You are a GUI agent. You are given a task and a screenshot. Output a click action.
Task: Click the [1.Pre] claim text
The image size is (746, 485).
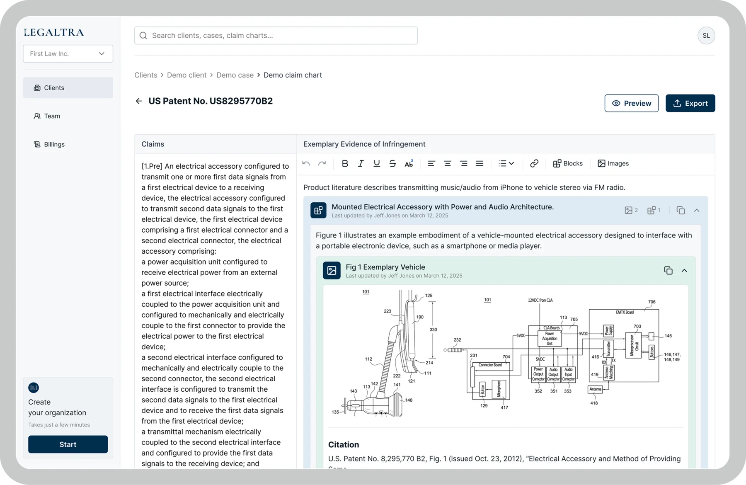[216, 315]
